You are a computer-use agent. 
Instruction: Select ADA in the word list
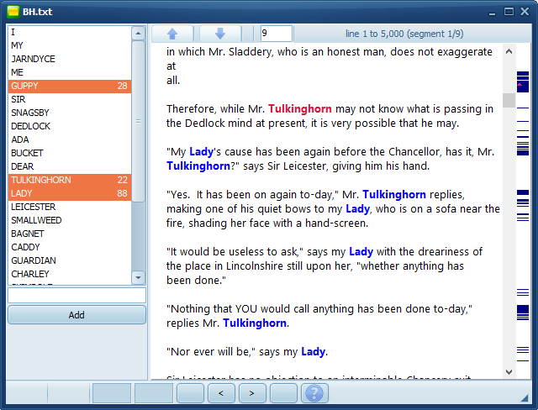[x=70, y=139]
